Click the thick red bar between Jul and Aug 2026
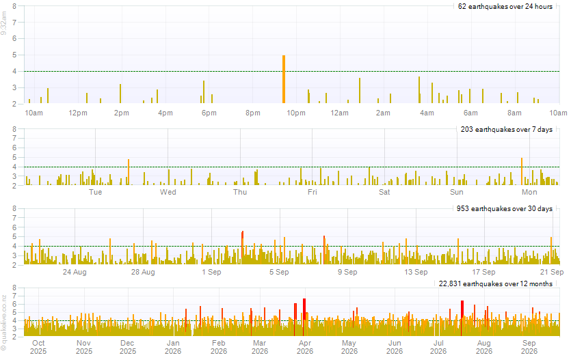The width and height of the screenshot is (571, 362). (462, 318)
